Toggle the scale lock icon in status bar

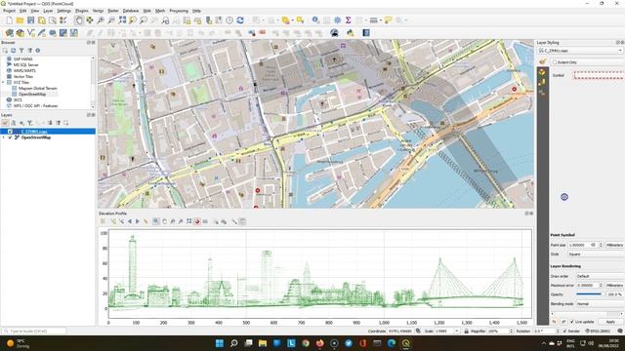click(x=466, y=331)
